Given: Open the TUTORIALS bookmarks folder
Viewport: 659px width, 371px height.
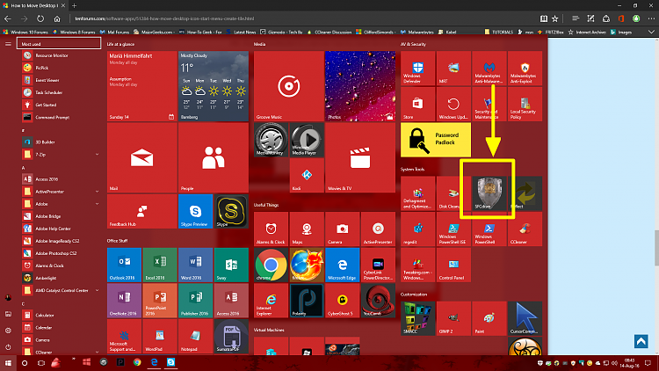Looking at the screenshot, I should click(x=499, y=32).
